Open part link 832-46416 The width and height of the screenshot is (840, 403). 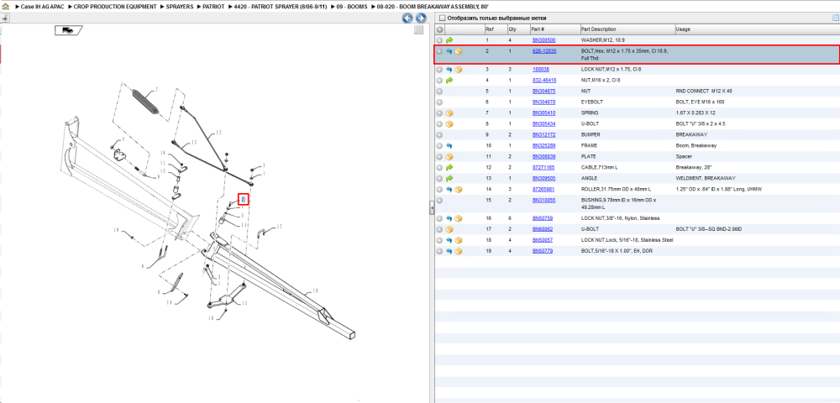click(544, 81)
